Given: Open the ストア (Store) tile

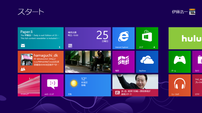Looking at the screenshot, I should pyautogui.click(x=147, y=38).
